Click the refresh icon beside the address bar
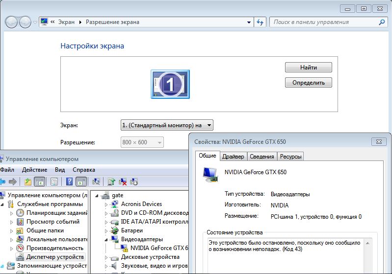Image resolution: width=392 pixels, height=274 pixels. point(260,22)
